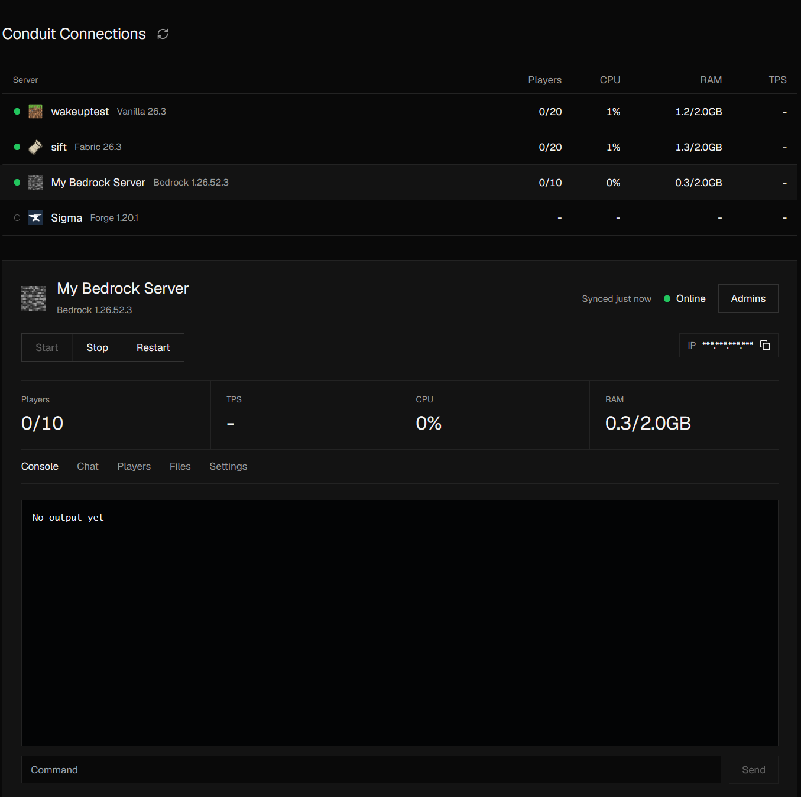Click the masked IP address text
The width and height of the screenshot is (801, 797).
728,344
